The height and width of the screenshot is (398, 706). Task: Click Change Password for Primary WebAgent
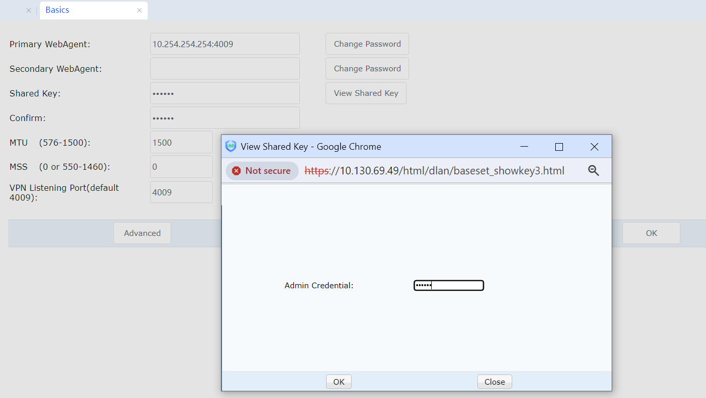[367, 44]
